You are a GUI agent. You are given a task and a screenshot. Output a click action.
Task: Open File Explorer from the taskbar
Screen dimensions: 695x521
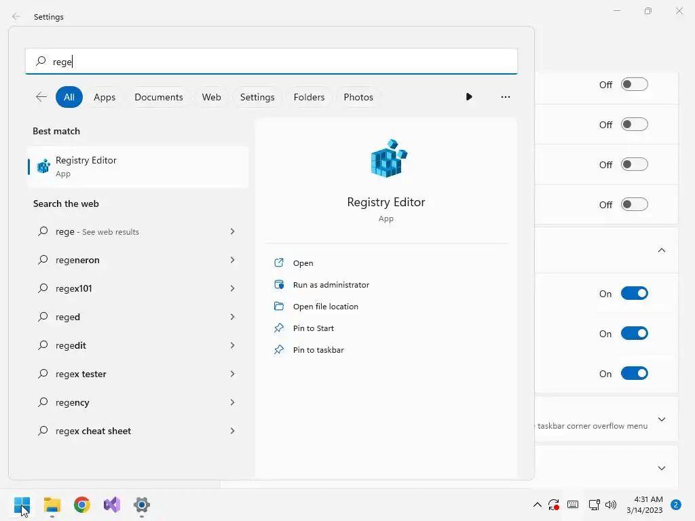click(x=52, y=505)
